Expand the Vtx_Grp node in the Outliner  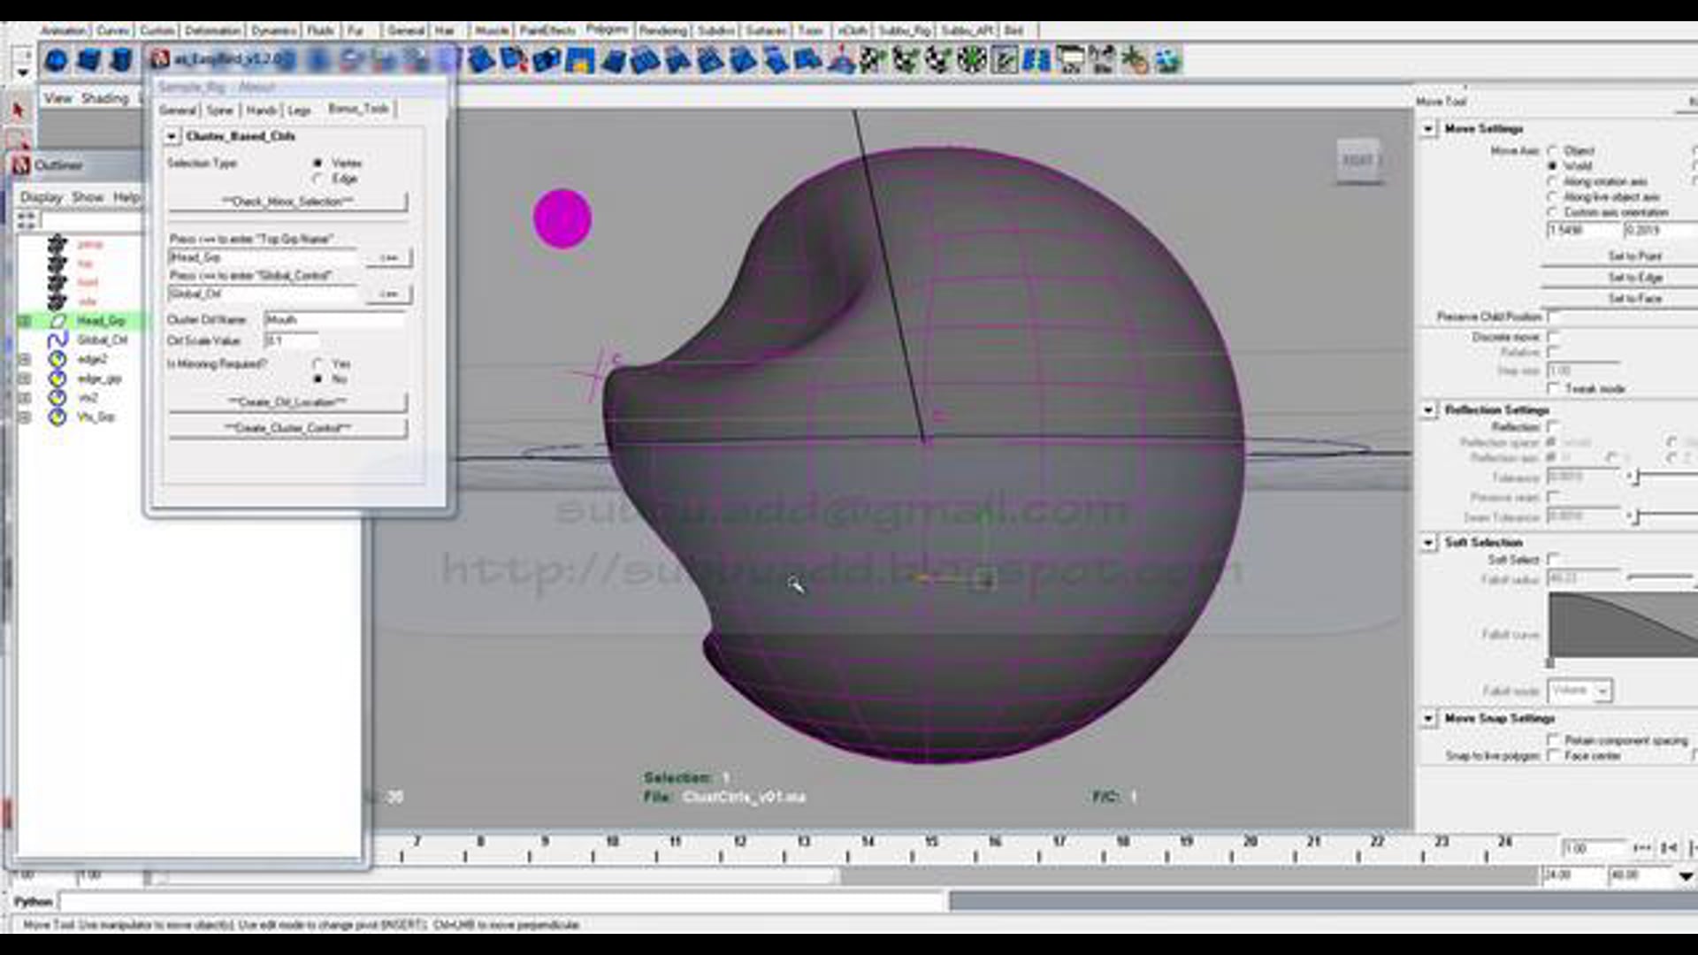pyautogui.click(x=25, y=416)
